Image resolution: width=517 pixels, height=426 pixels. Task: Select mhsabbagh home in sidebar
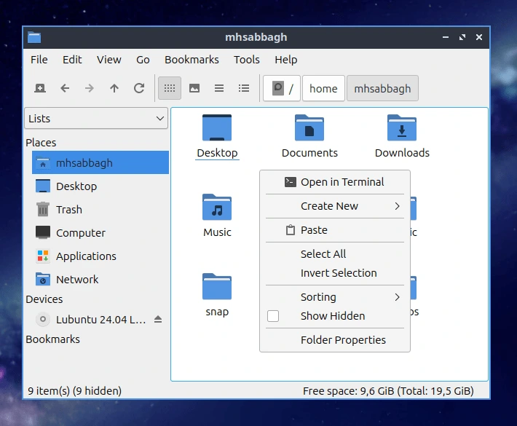pos(100,162)
